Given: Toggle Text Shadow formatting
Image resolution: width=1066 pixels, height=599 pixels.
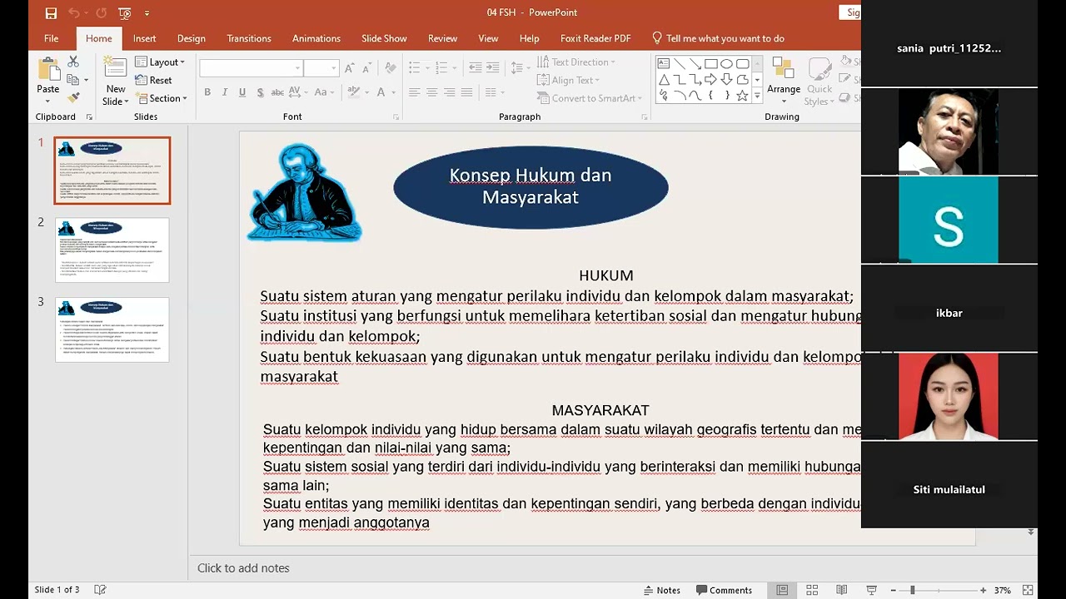Looking at the screenshot, I should 260,92.
